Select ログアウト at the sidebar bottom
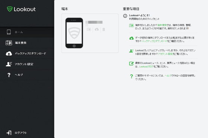This screenshot has width=208, height=138. pyautogui.click(x=21, y=133)
